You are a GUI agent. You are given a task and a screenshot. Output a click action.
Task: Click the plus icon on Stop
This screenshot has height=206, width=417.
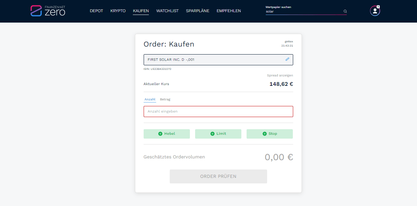click(264, 134)
